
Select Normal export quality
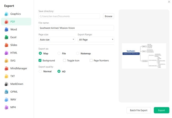[40, 71]
